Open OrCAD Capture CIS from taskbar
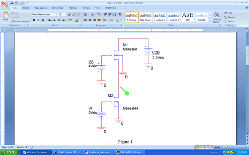This screenshot has width=249, height=155. [68, 152]
